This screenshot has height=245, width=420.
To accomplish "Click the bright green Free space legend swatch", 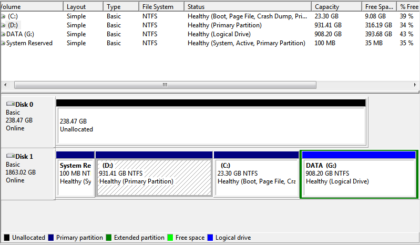I will coord(170,238).
